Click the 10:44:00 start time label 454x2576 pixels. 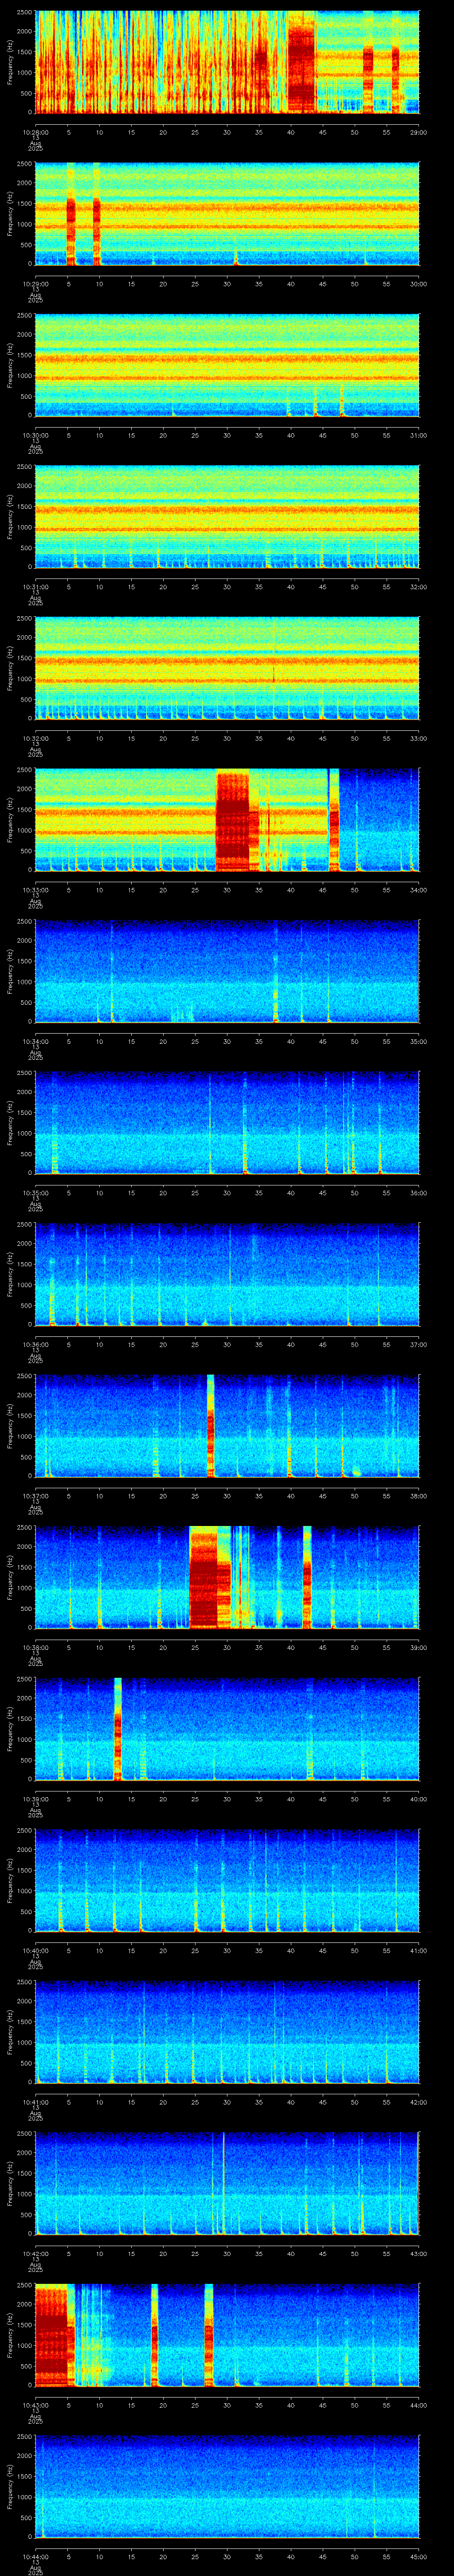[x=35, y=2557]
